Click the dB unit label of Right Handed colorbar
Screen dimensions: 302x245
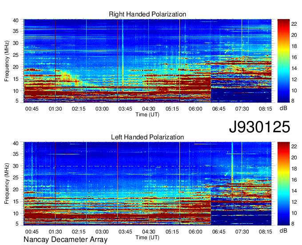[x=283, y=108]
